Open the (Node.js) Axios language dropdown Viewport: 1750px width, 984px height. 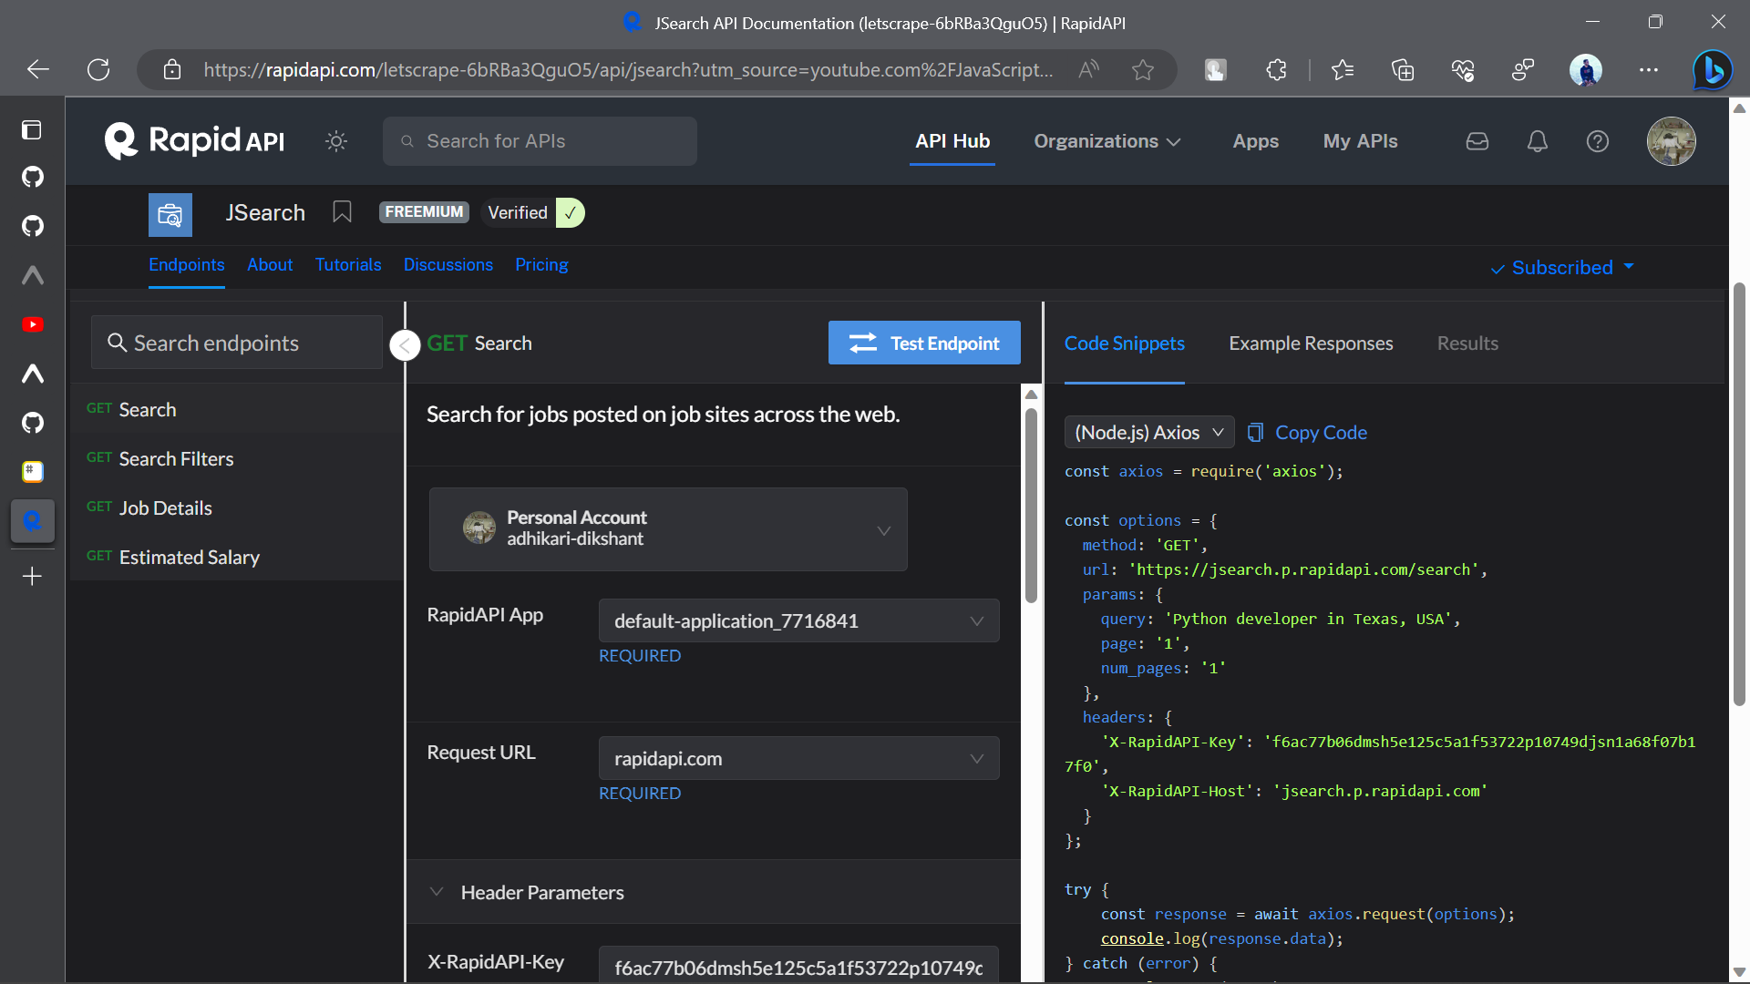[x=1148, y=433]
